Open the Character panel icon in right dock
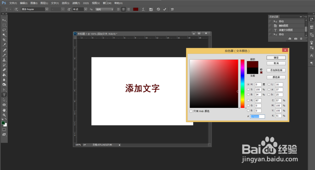Image resolution: width=315 pixels, height=170 pixels. 312,56
